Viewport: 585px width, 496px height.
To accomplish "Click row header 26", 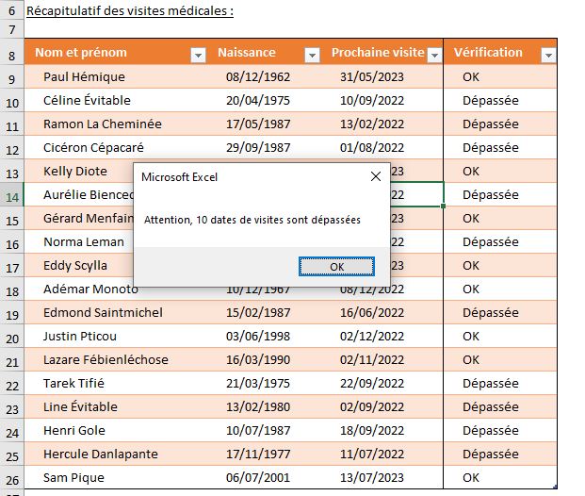I will (x=11, y=478).
